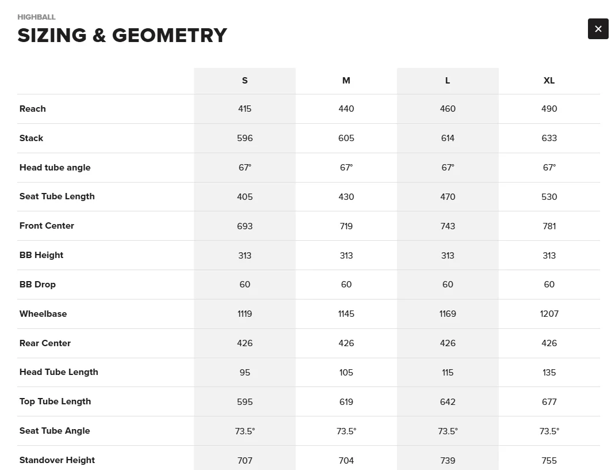Image resolution: width=615 pixels, height=470 pixels.
Task: Select the L size column header
Action: [x=448, y=81]
